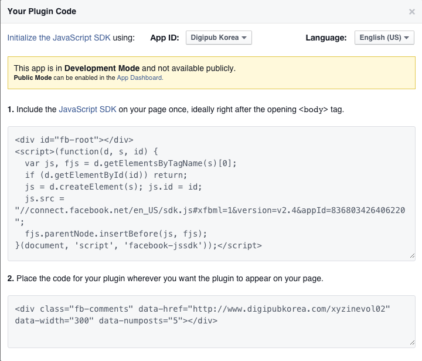This screenshot has width=422, height=361.
Task: Open the English (US) language dropdown
Action: coord(384,38)
